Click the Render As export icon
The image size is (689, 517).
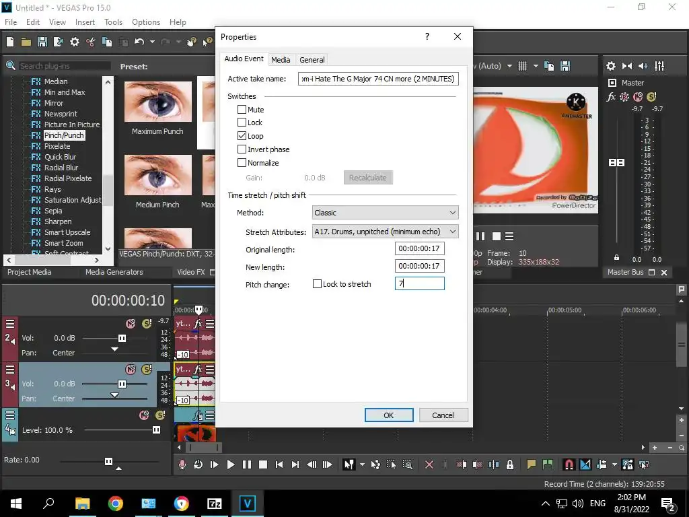click(x=58, y=42)
